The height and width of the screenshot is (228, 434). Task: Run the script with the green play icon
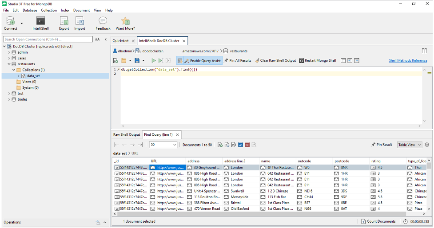pyautogui.click(x=154, y=60)
